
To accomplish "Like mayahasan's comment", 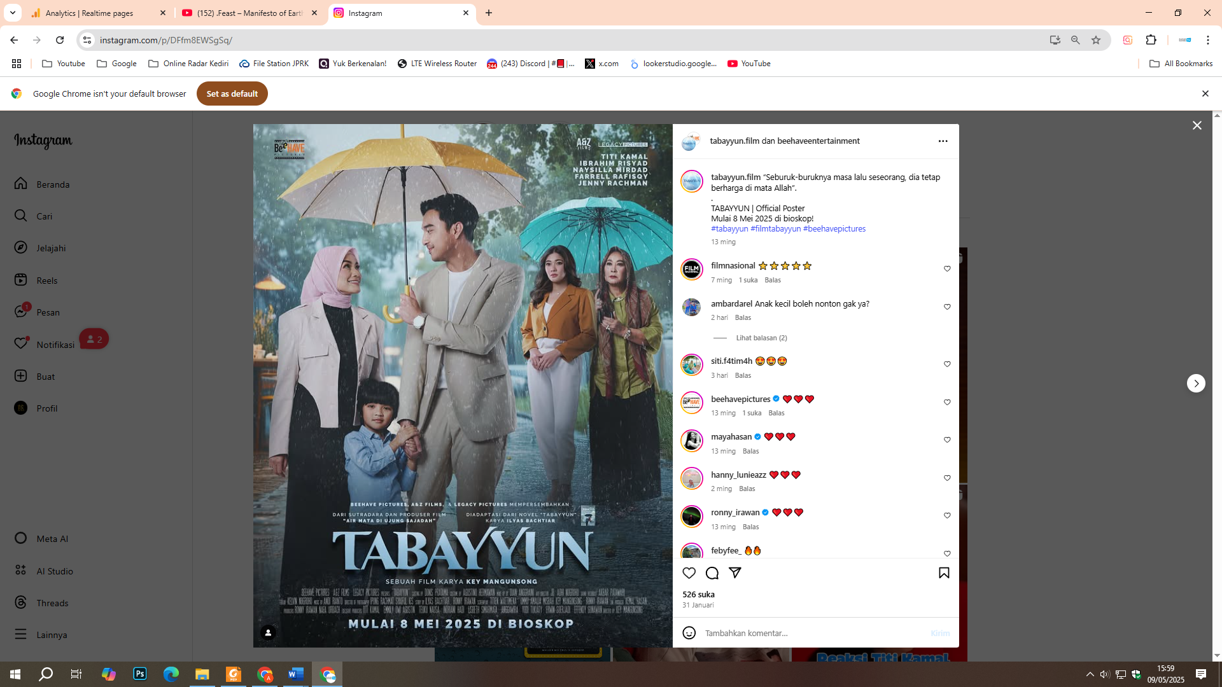I will pyautogui.click(x=947, y=440).
